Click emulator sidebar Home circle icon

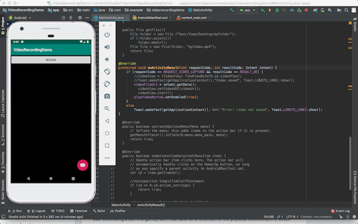tap(107, 133)
